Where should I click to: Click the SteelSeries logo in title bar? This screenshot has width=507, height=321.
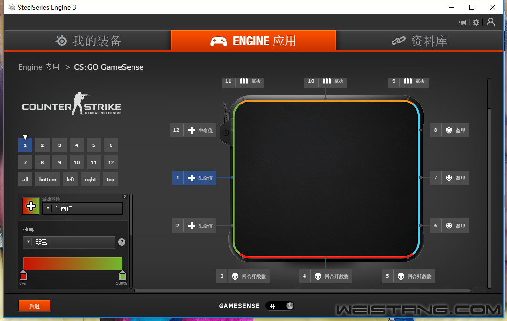11,7
